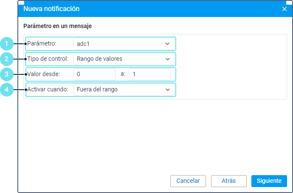Expand the Parámetro dropdown chevron
The height and width of the screenshot is (193, 293).
tap(167, 44)
